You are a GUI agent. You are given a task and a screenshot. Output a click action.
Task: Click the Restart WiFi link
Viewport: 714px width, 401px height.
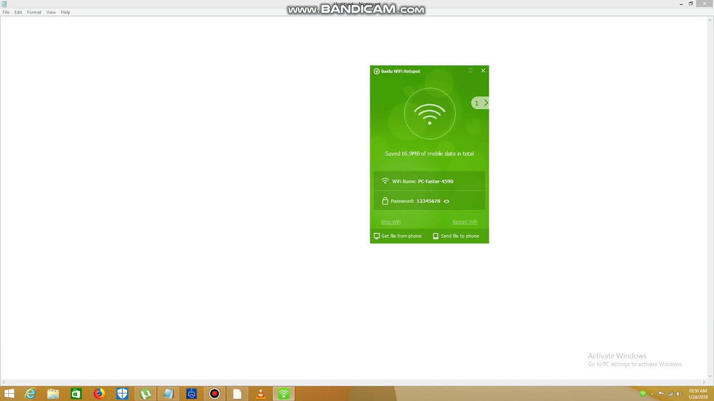pyautogui.click(x=465, y=222)
